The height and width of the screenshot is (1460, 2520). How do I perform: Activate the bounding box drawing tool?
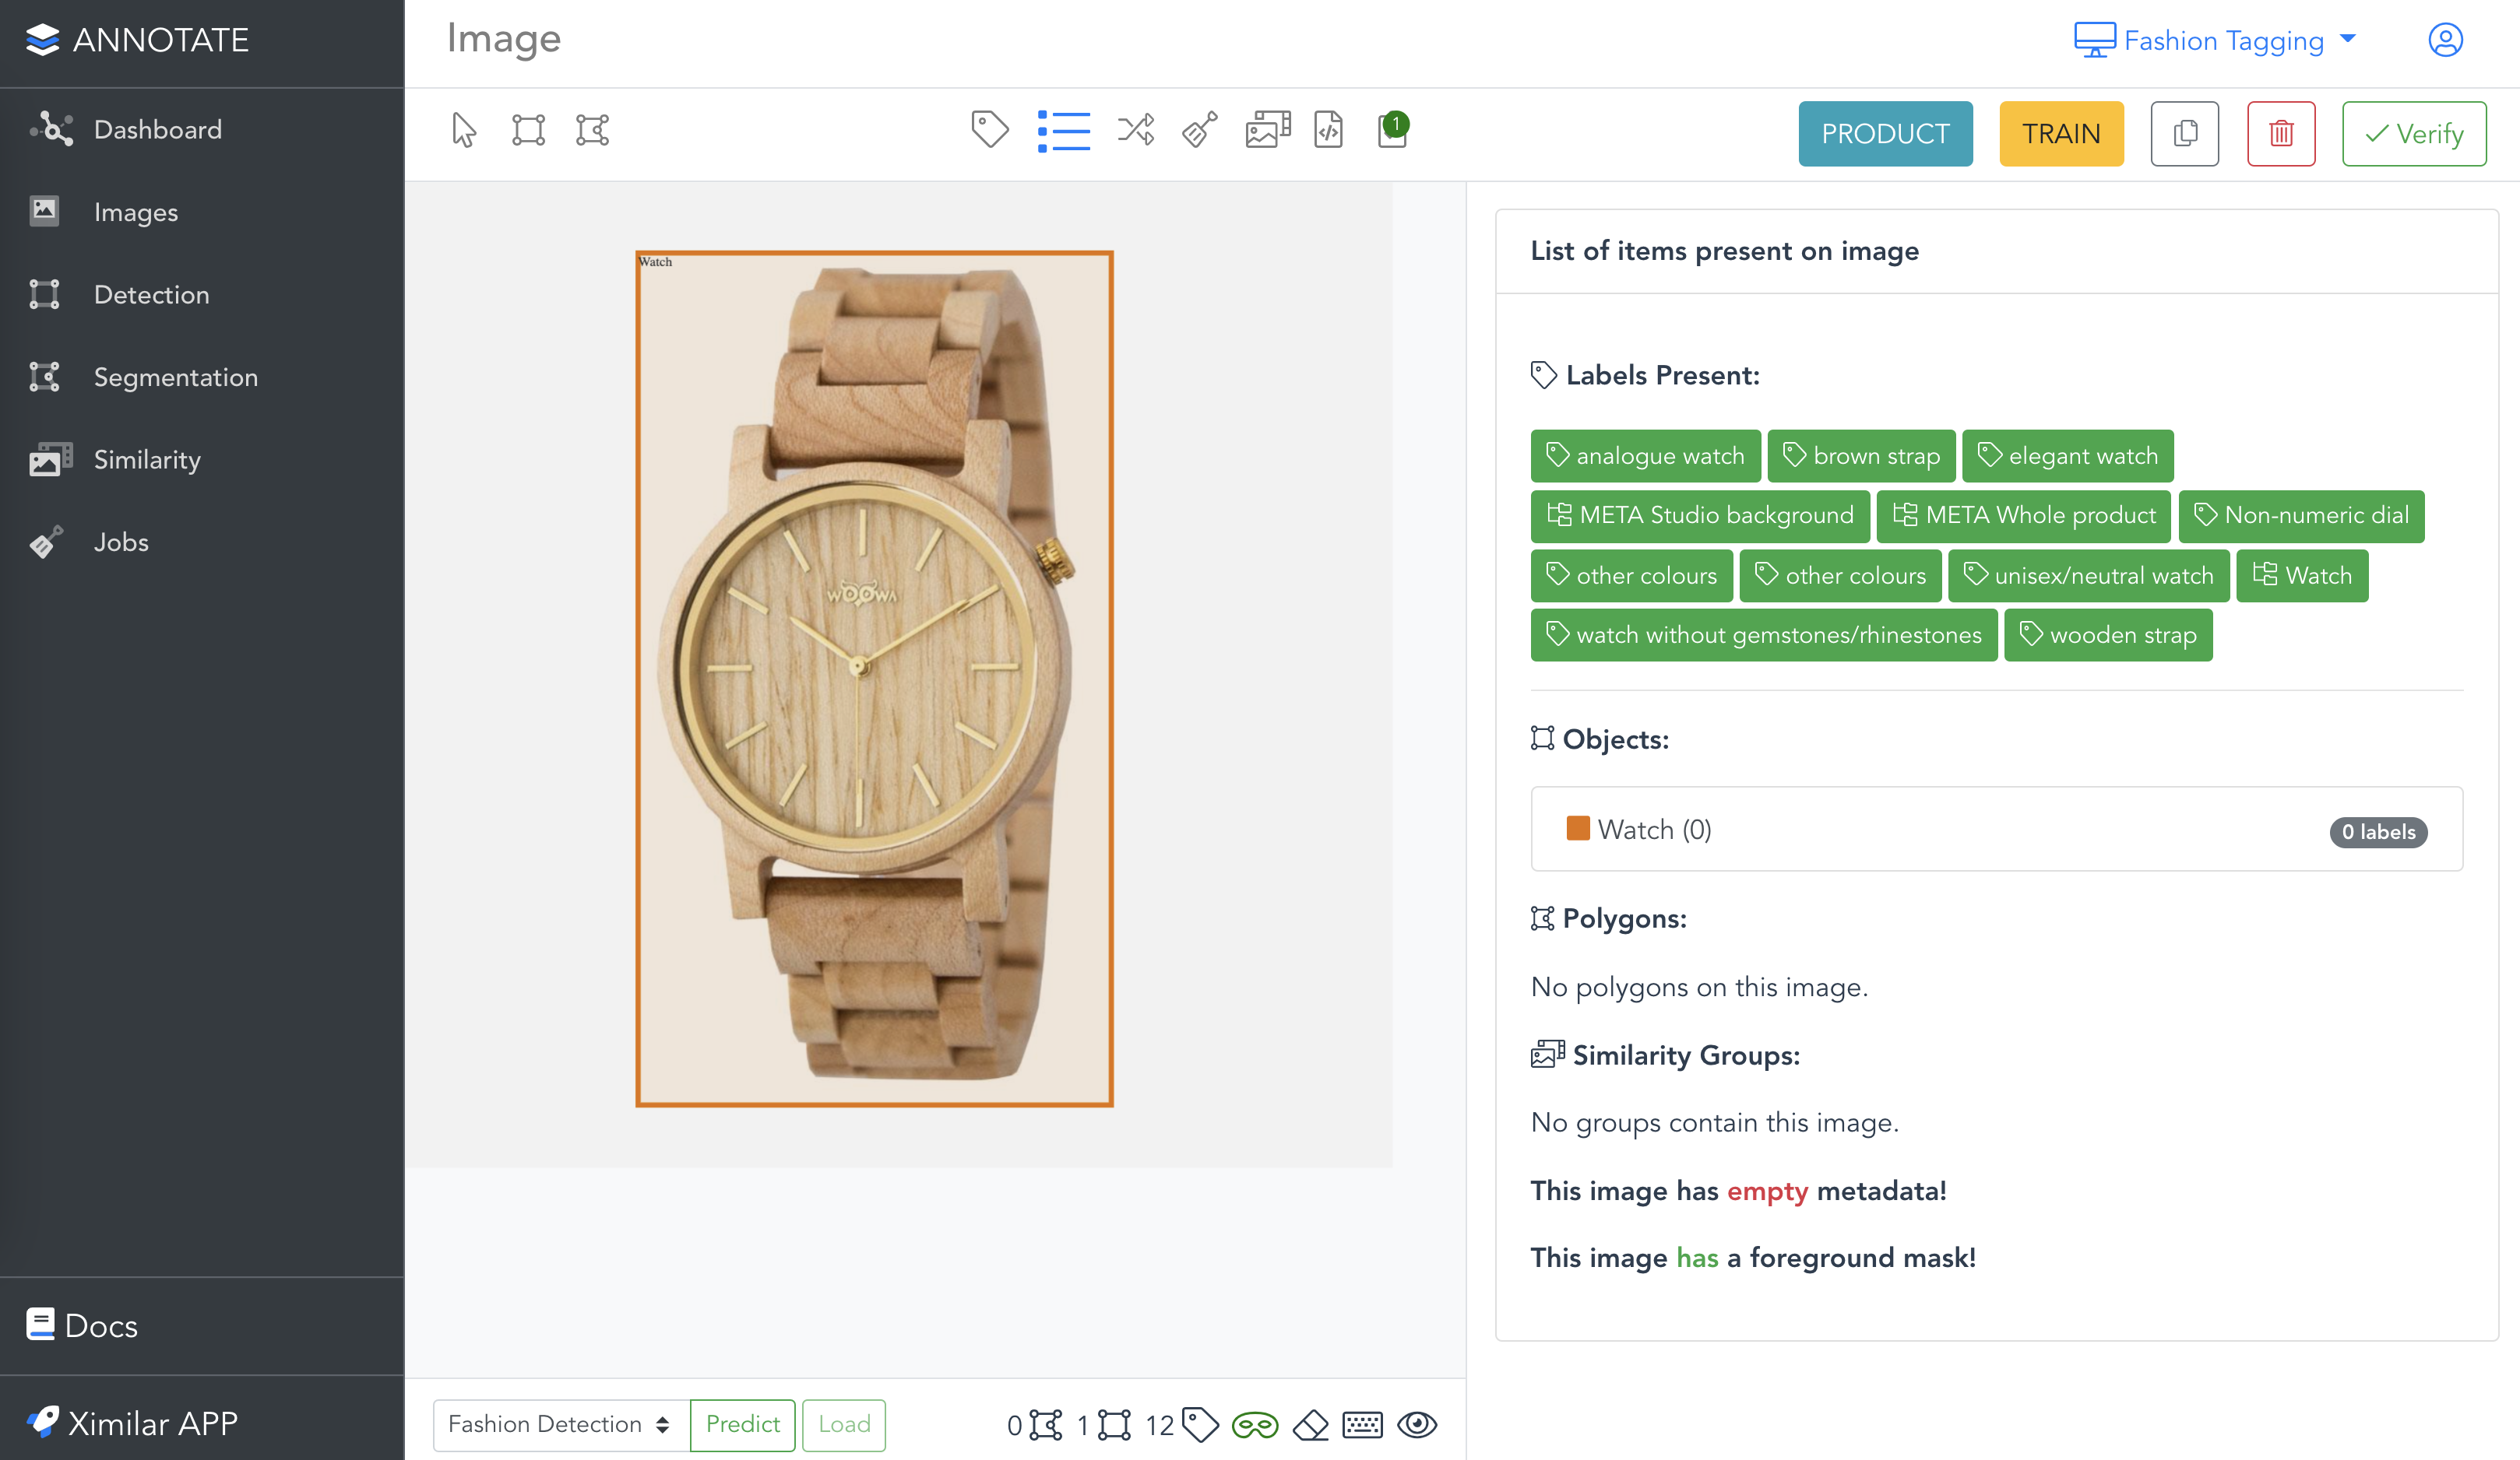529,130
